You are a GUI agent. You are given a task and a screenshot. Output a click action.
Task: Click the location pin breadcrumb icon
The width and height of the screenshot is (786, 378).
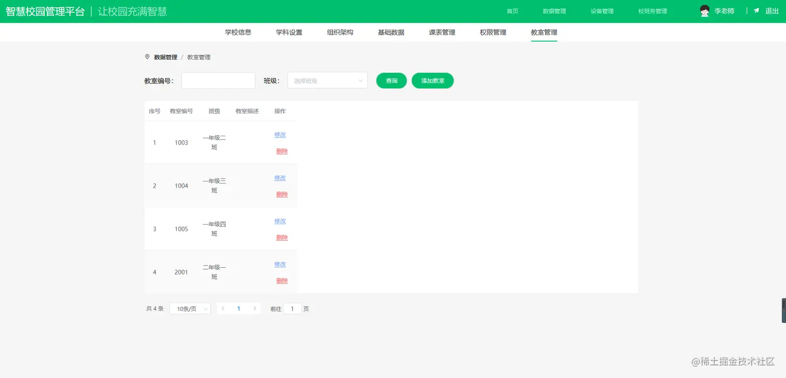click(147, 57)
